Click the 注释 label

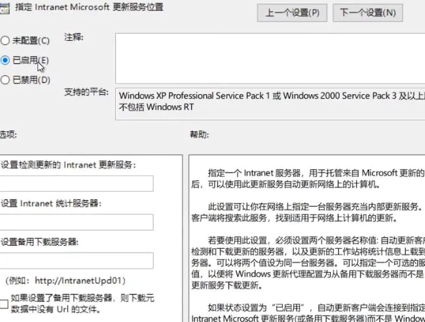coord(74,37)
